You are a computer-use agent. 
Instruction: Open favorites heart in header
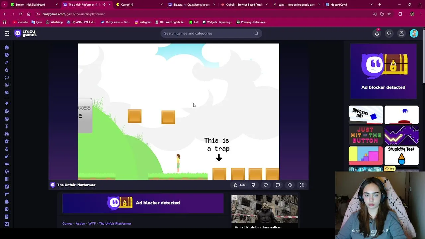(x=389, y=33)
